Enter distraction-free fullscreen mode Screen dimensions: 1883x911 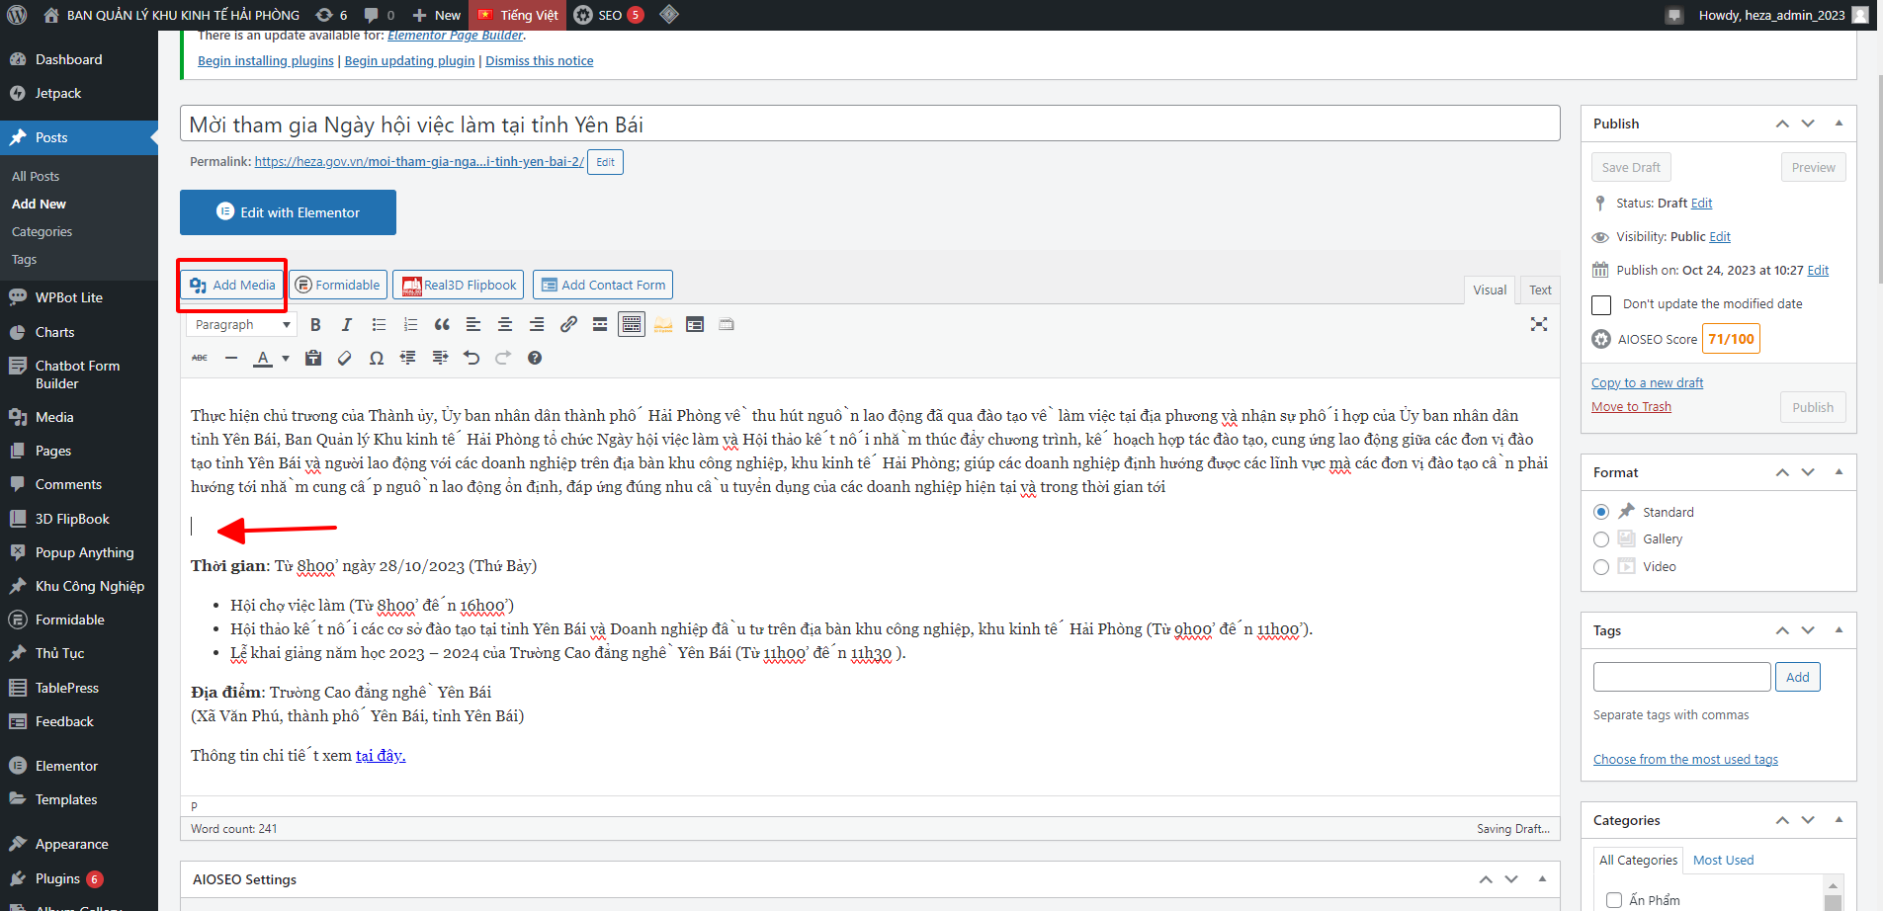pyautogui.click(x=1538, y=325)
